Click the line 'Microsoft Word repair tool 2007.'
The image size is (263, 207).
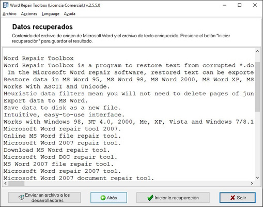pos(62,129)
